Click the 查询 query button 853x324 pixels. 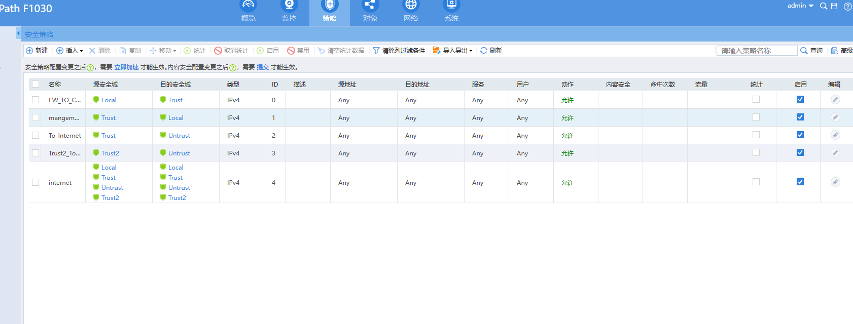[x=811, y=51]
